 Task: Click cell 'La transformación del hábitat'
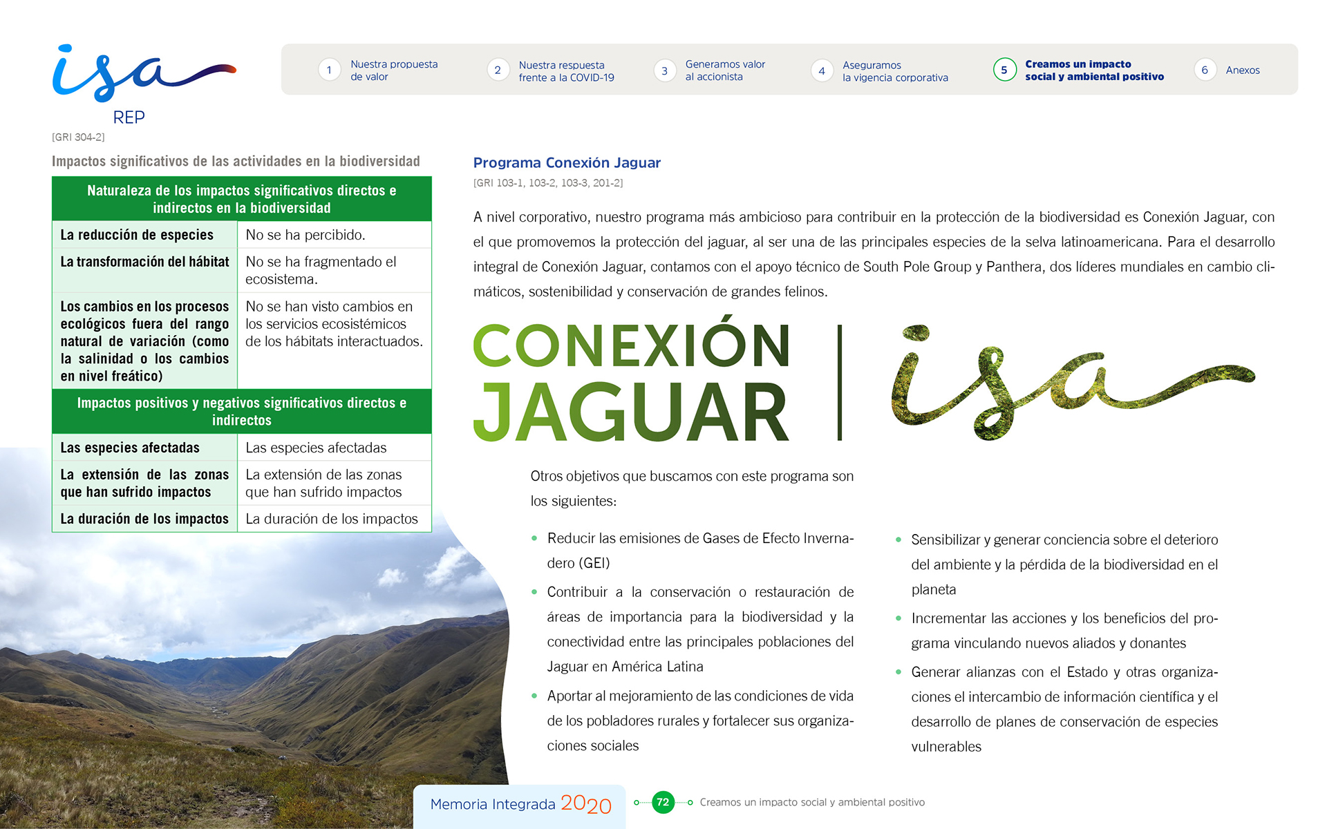(145, 270)
